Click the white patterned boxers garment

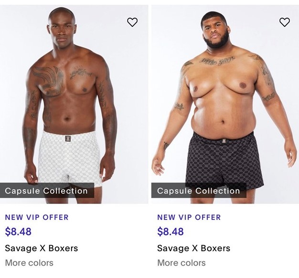[70, 159]
